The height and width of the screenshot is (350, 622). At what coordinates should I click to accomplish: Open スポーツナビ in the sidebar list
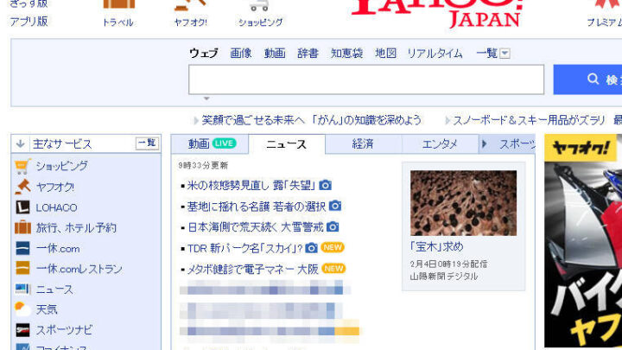tap(64, 330)
